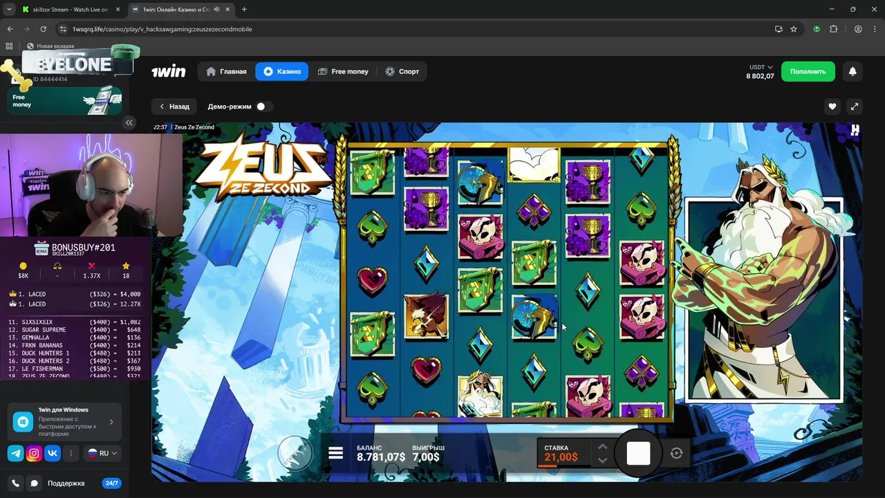Open slot game hamburger menu
Viewport: 885px width, 498px height.
tap(336, 453)
